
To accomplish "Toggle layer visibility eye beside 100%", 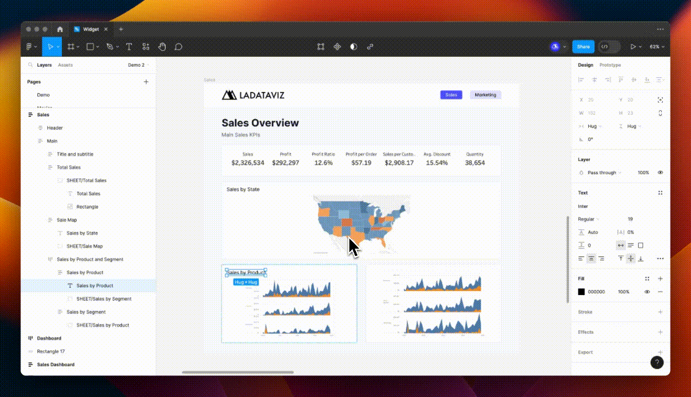I will pyautogui.click(x=660, y=173).
